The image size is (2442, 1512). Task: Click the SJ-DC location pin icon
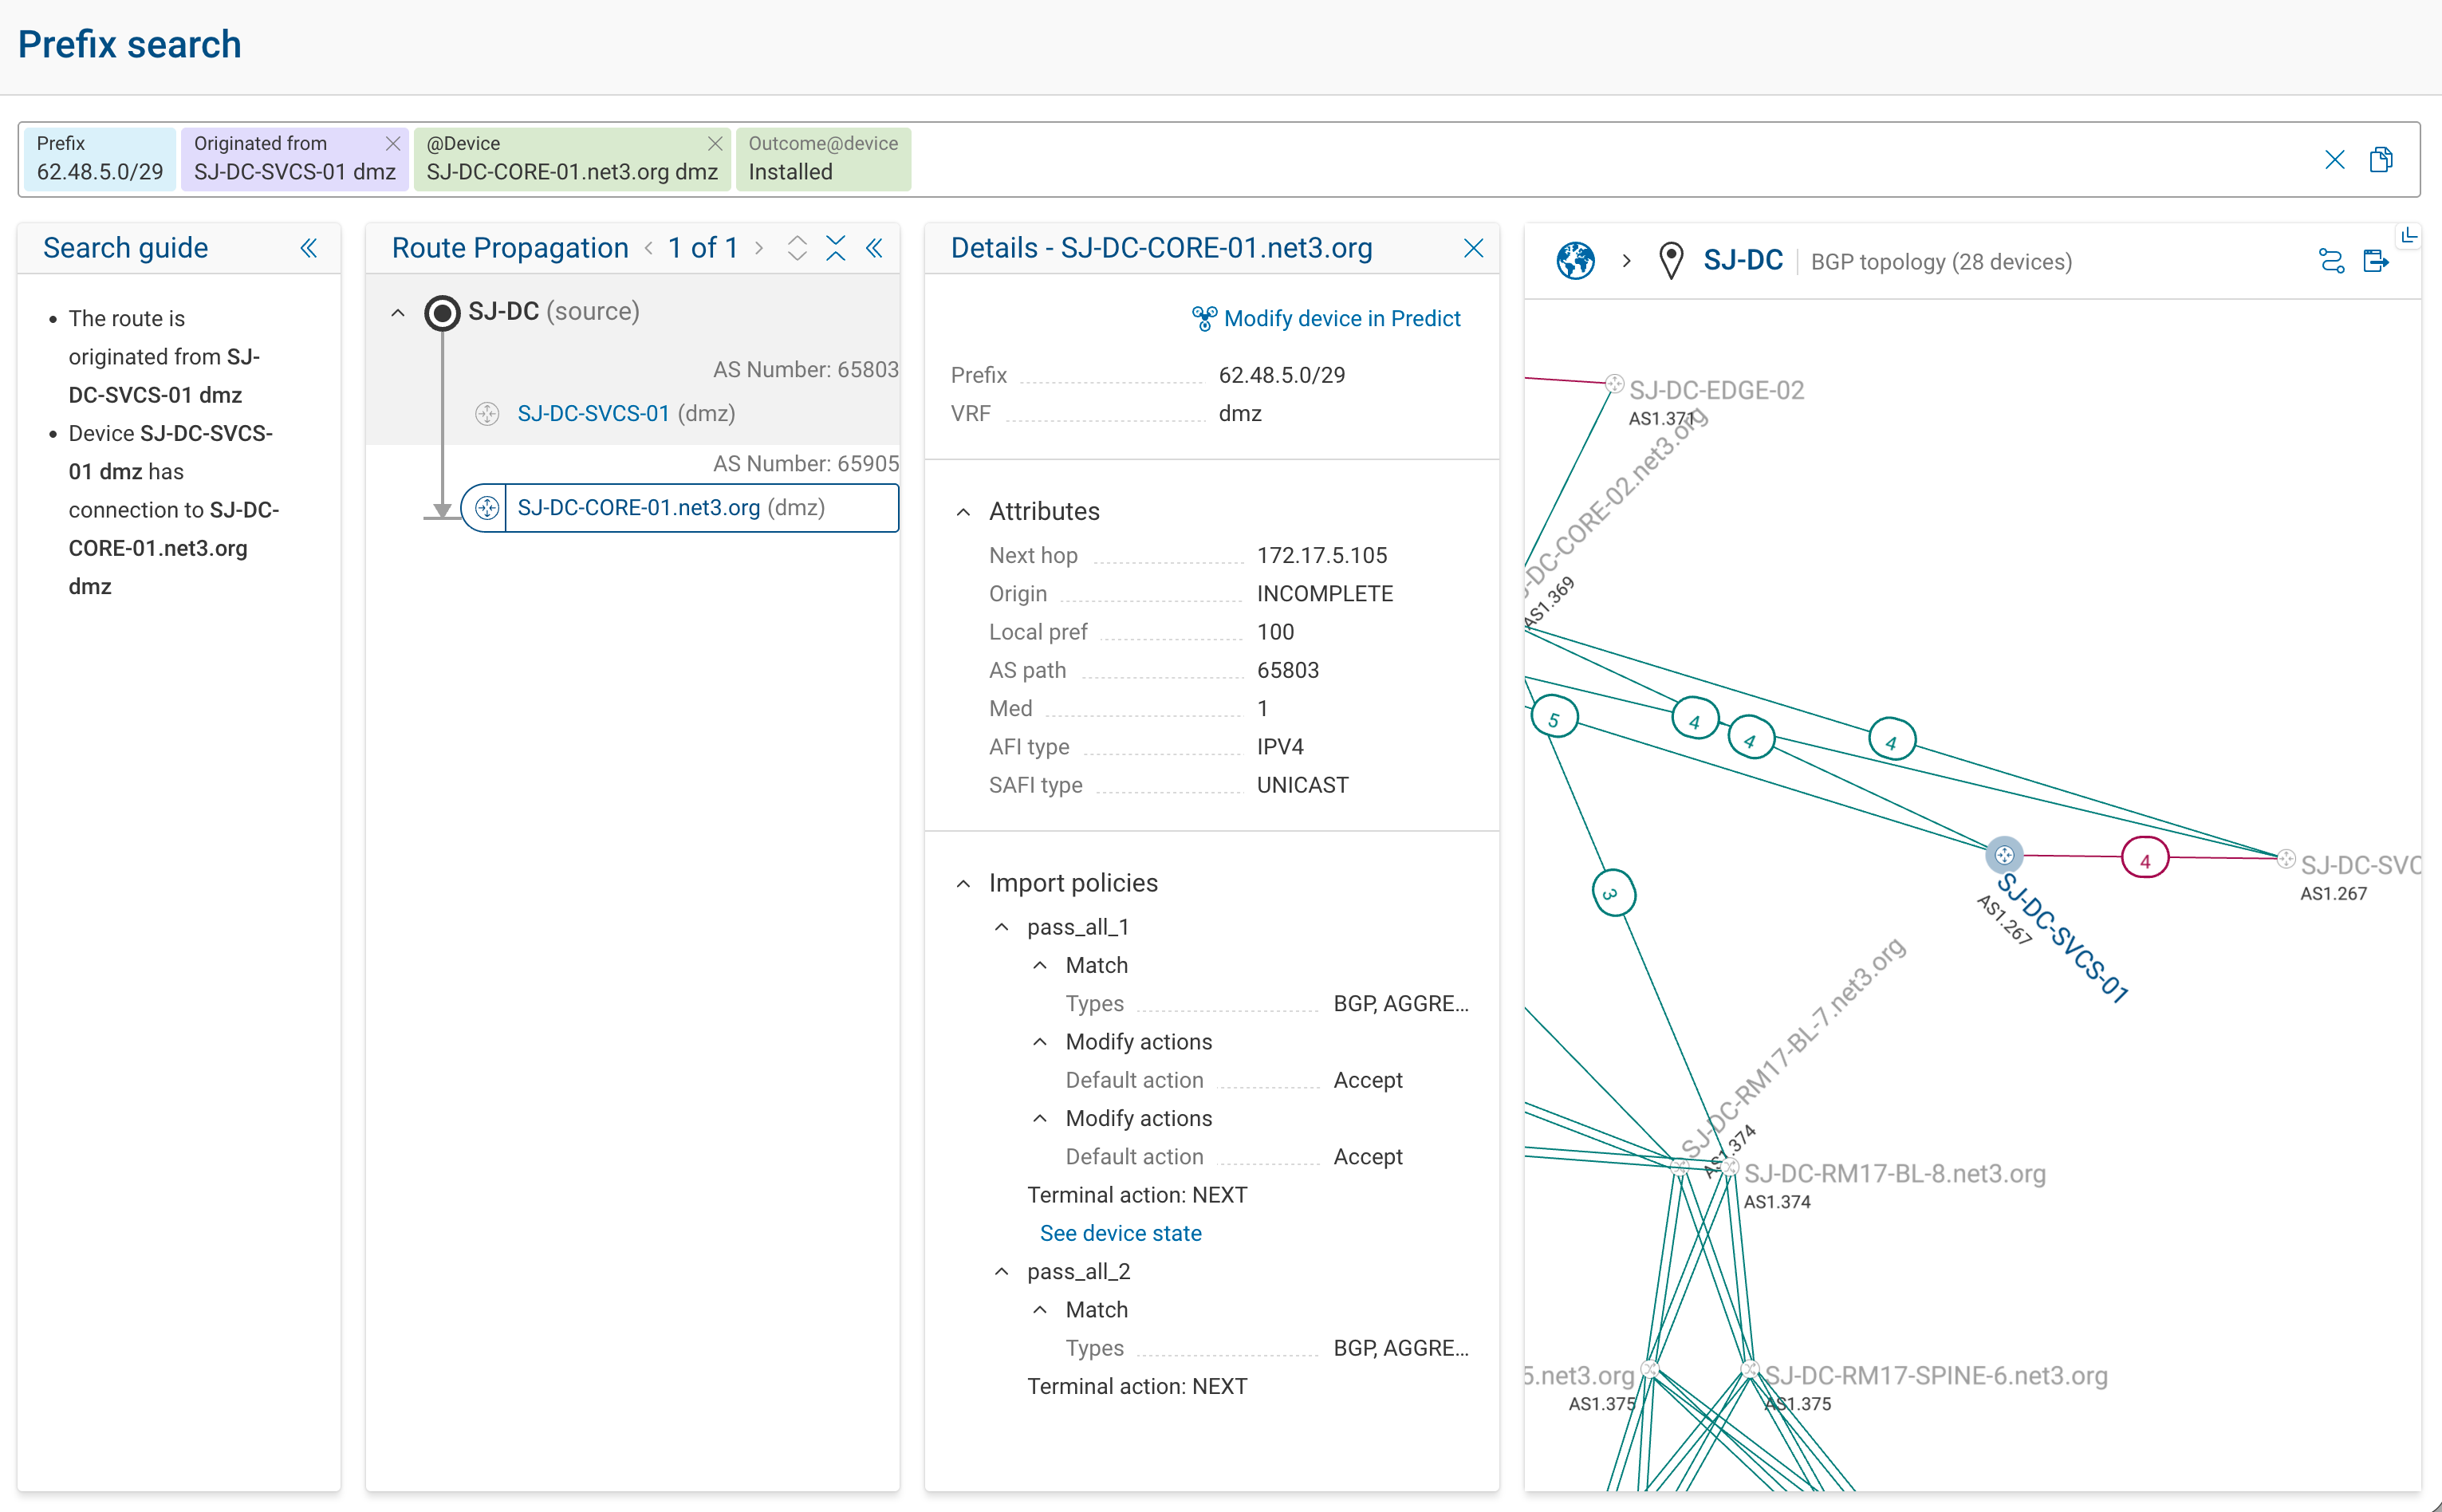coord(1671,261)
